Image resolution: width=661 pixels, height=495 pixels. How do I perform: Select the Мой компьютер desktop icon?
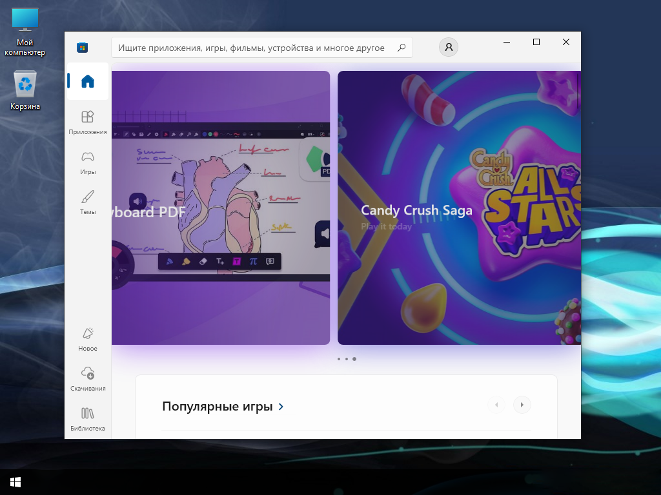[25, 32]
